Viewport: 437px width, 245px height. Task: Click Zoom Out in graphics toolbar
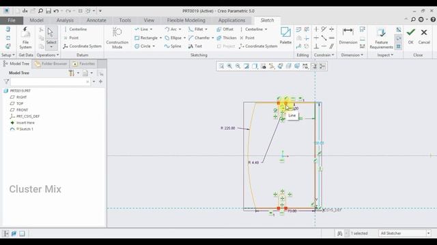tap(238, 66)
